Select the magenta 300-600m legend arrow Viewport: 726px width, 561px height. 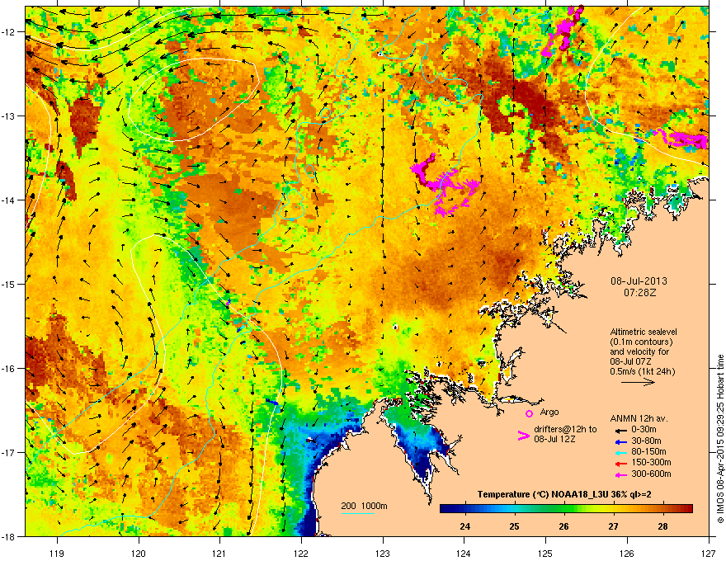pos(620,474)
